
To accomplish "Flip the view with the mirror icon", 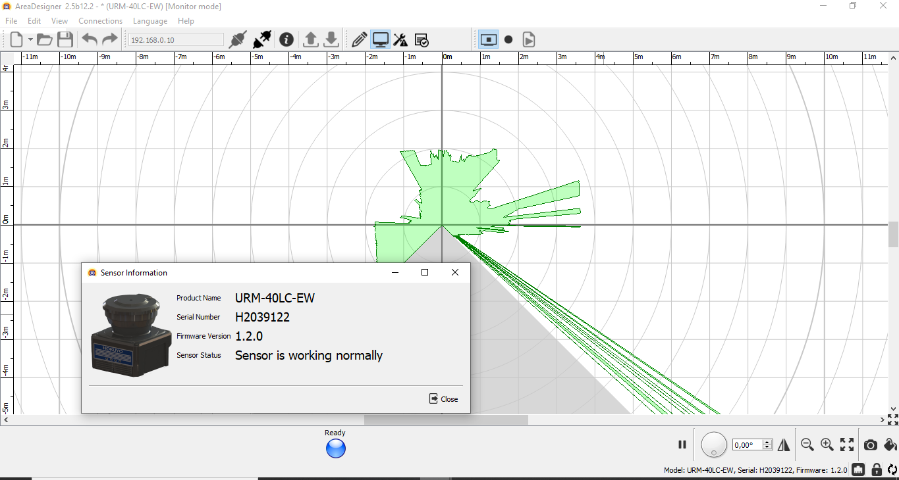I will coord(784,445).
